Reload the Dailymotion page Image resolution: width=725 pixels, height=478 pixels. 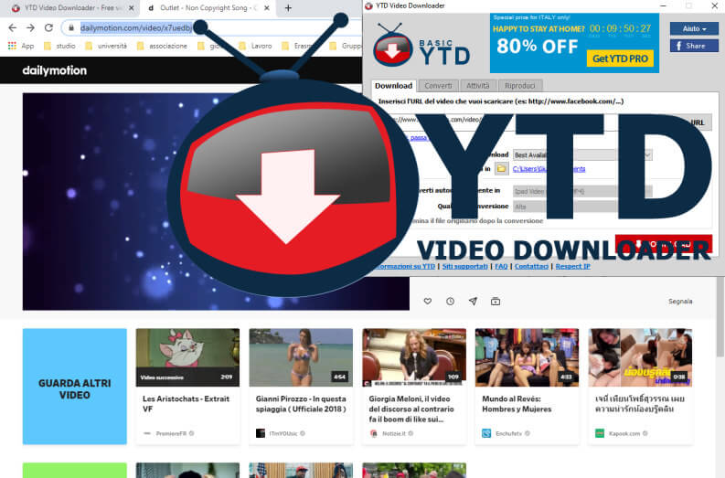pos(48,27)
